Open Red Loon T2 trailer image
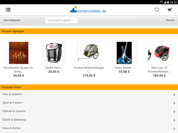Viewport: 178px width, 133px height. point(159,53)
